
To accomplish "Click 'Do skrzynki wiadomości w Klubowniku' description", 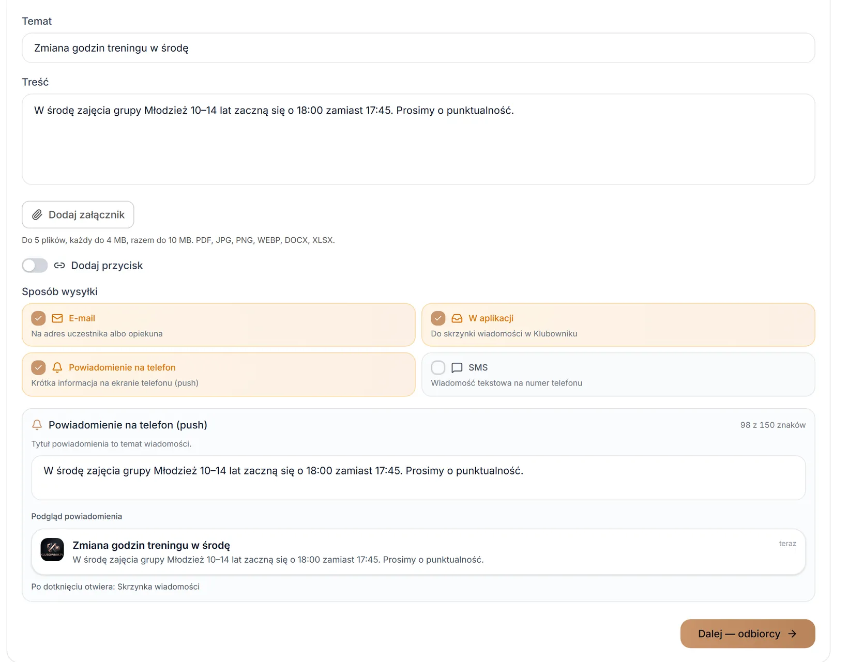I will [504, 334].
